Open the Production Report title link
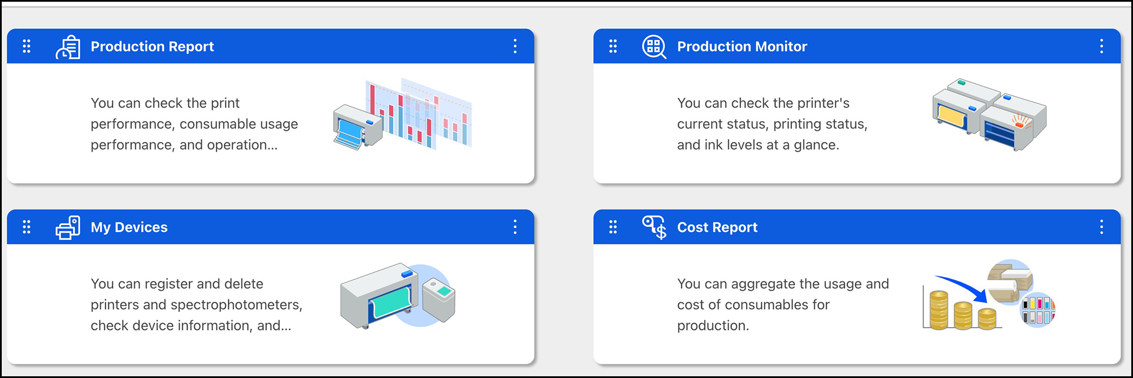 [152, 46]
